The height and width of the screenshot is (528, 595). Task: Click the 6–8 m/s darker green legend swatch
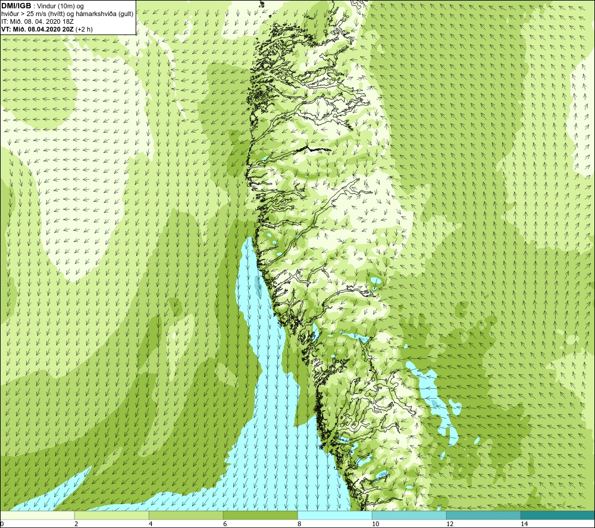[x=261, y=515]
